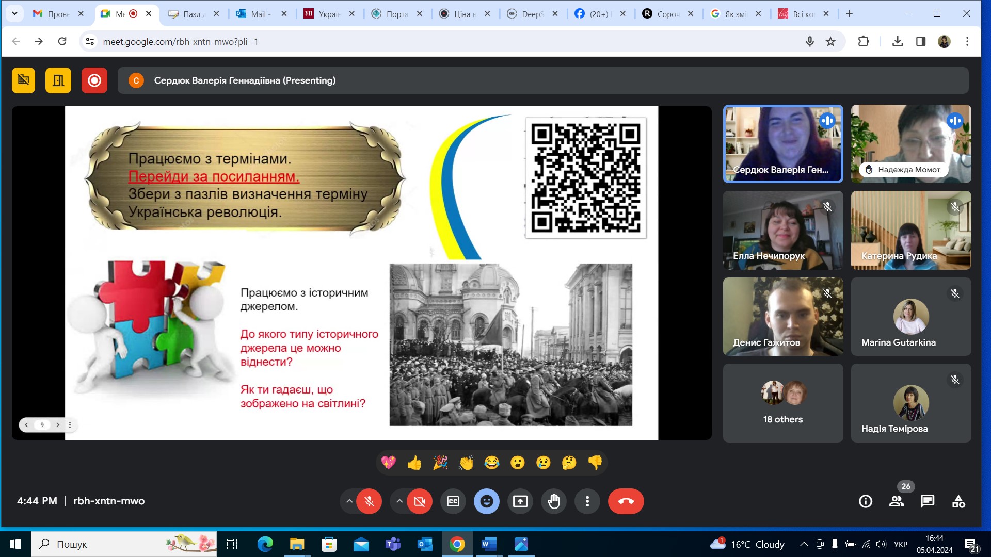Send thumbs down reaction
Screen dimensions: 991x557
click(595, 463)
